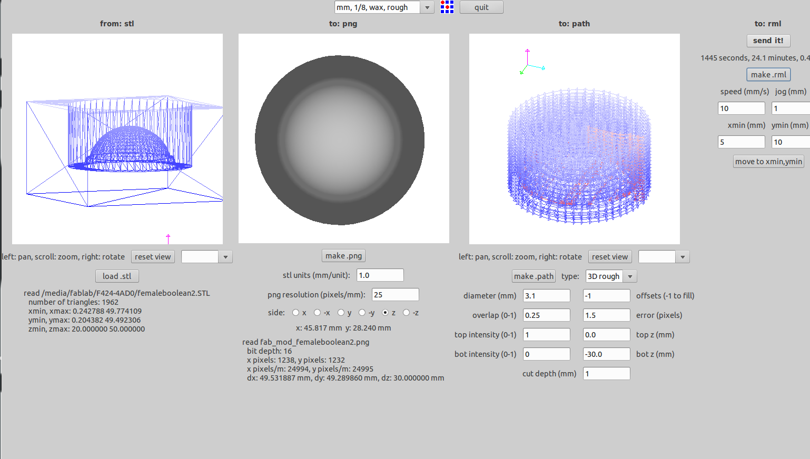The image size is (810, 459).
Task: Focus the cut depth (mm) field
Action: (x=607, y=374)
